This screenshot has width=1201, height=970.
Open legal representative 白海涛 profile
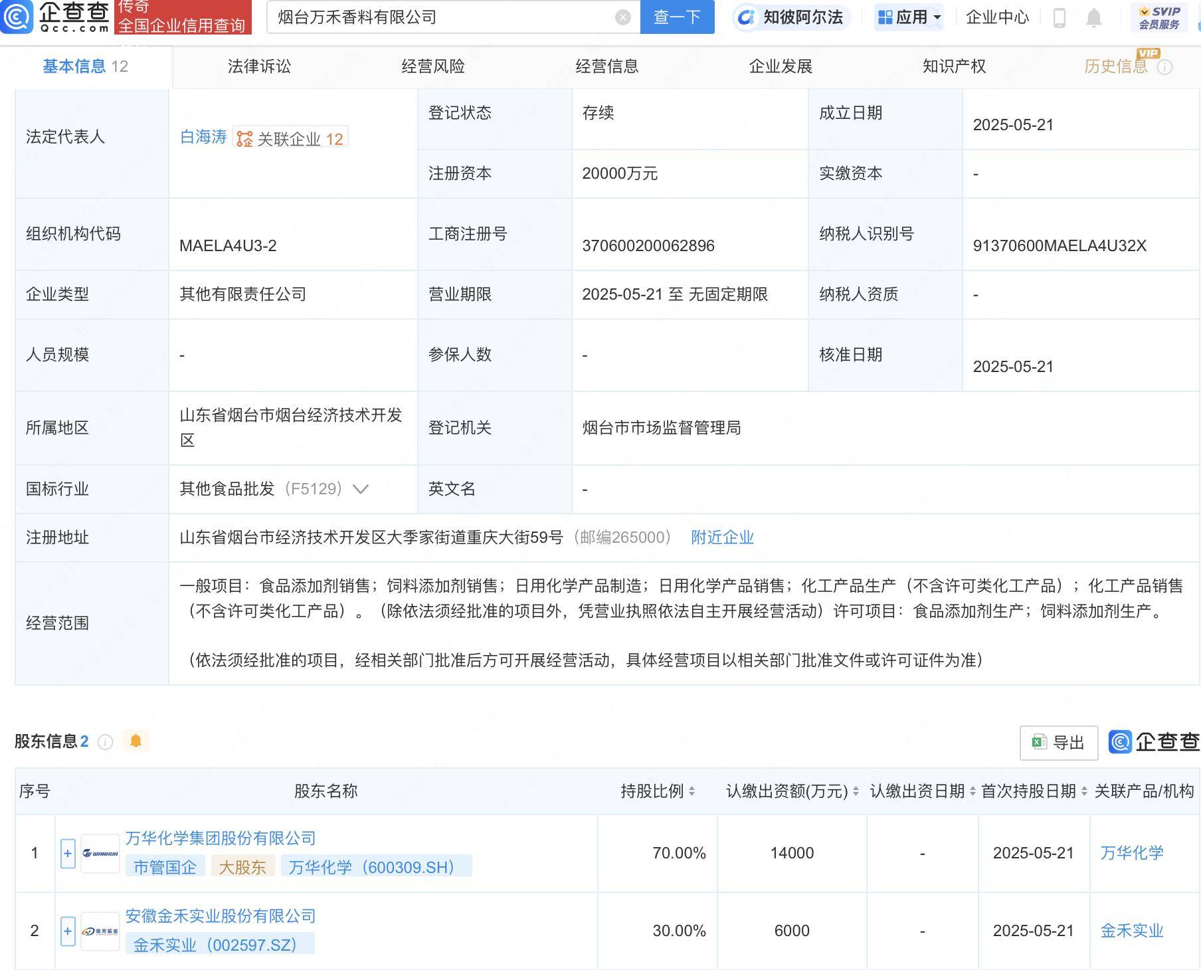pyautogui.click(x=203, y=137)
